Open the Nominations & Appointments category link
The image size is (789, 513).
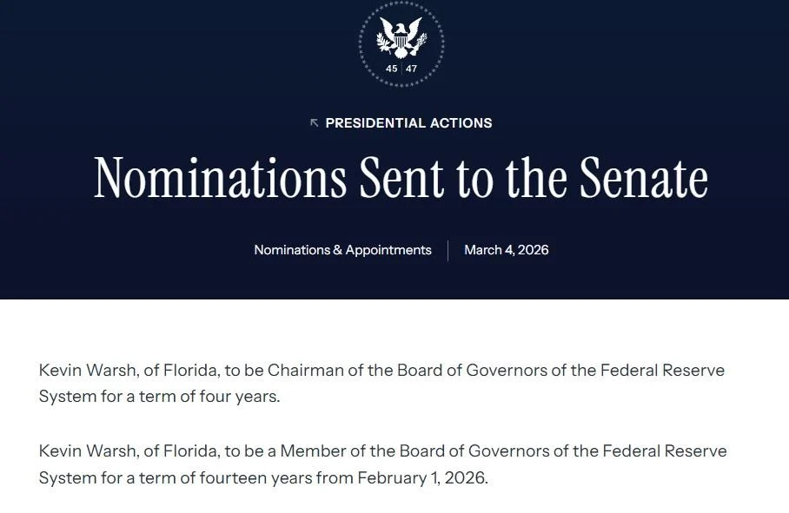(x=342, y=250)
